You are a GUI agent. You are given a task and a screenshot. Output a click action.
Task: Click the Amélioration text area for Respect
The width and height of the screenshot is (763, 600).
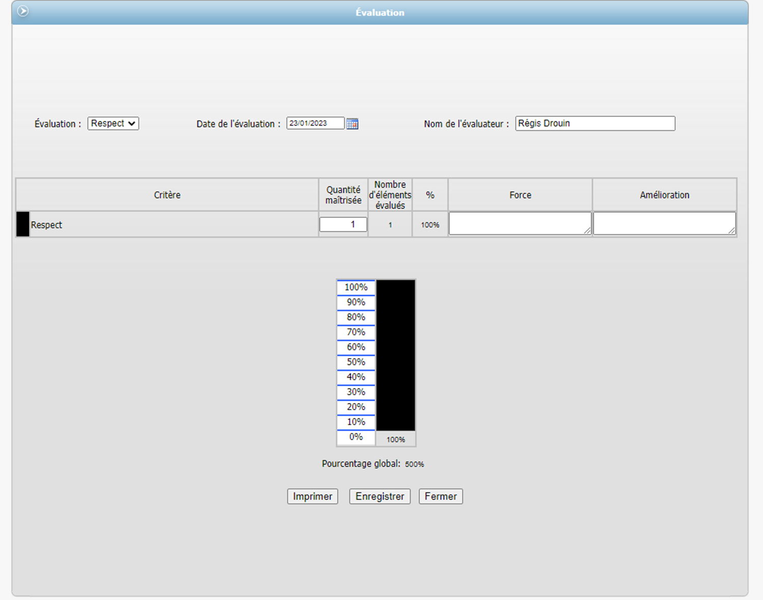tap(664, 224)
